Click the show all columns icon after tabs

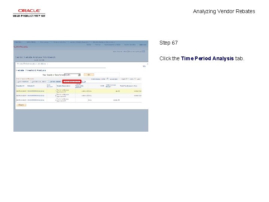pyautogui.click(x=84, y=82)
